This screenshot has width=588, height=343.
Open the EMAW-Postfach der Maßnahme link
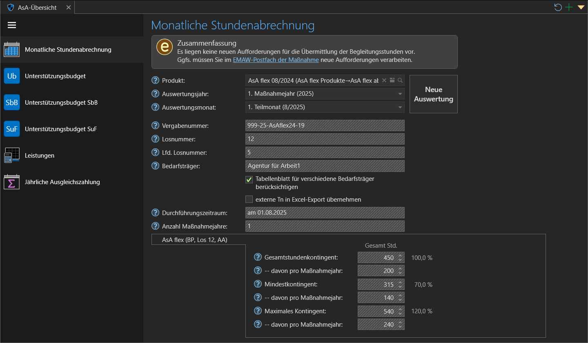coord(276,60)
